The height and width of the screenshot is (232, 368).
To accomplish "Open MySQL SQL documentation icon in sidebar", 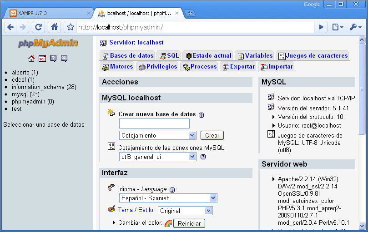I will tap(64, 59).
